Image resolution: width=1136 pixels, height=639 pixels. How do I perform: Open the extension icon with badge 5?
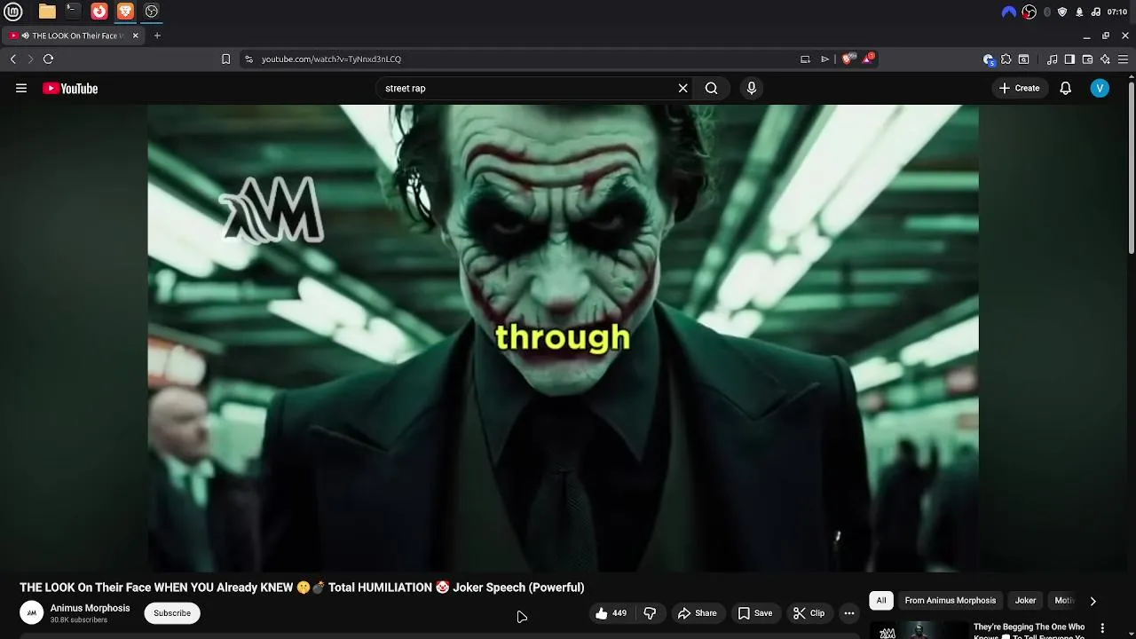[989, 59]
